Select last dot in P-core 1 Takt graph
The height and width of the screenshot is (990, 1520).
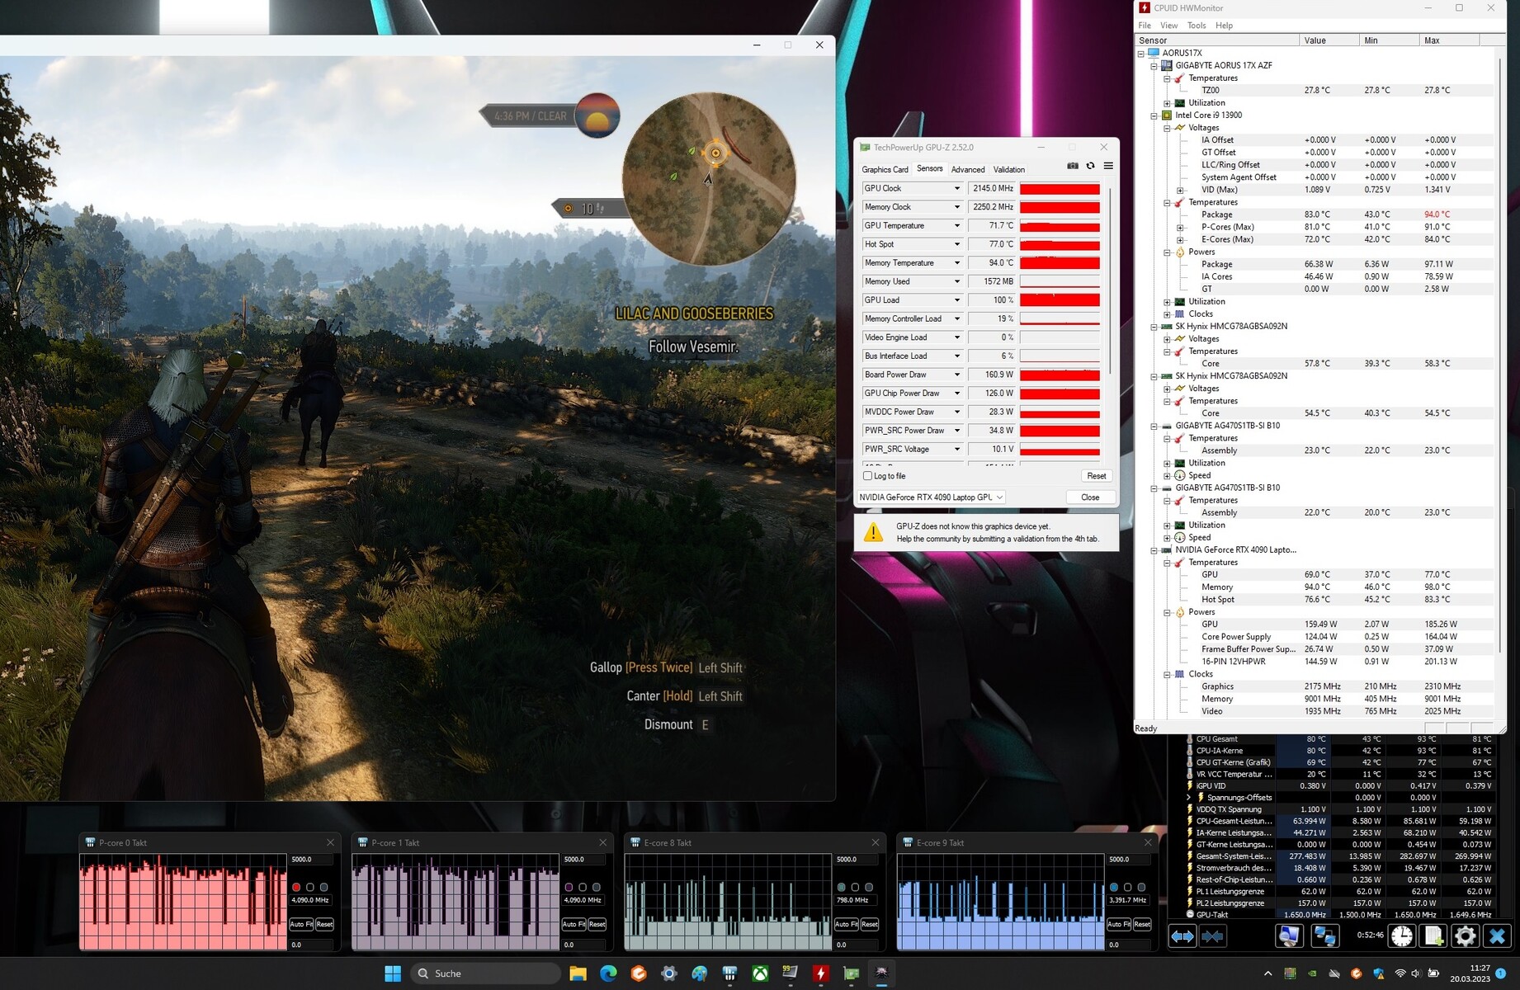597,888
